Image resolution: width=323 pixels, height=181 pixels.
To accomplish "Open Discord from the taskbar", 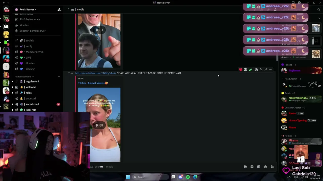I will tap(180, 177).
